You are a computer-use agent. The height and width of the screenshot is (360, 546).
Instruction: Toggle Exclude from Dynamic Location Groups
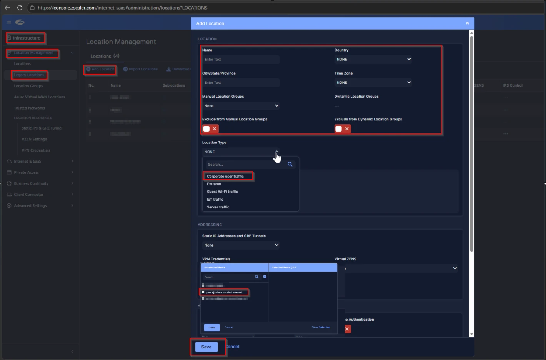point(343,129)
